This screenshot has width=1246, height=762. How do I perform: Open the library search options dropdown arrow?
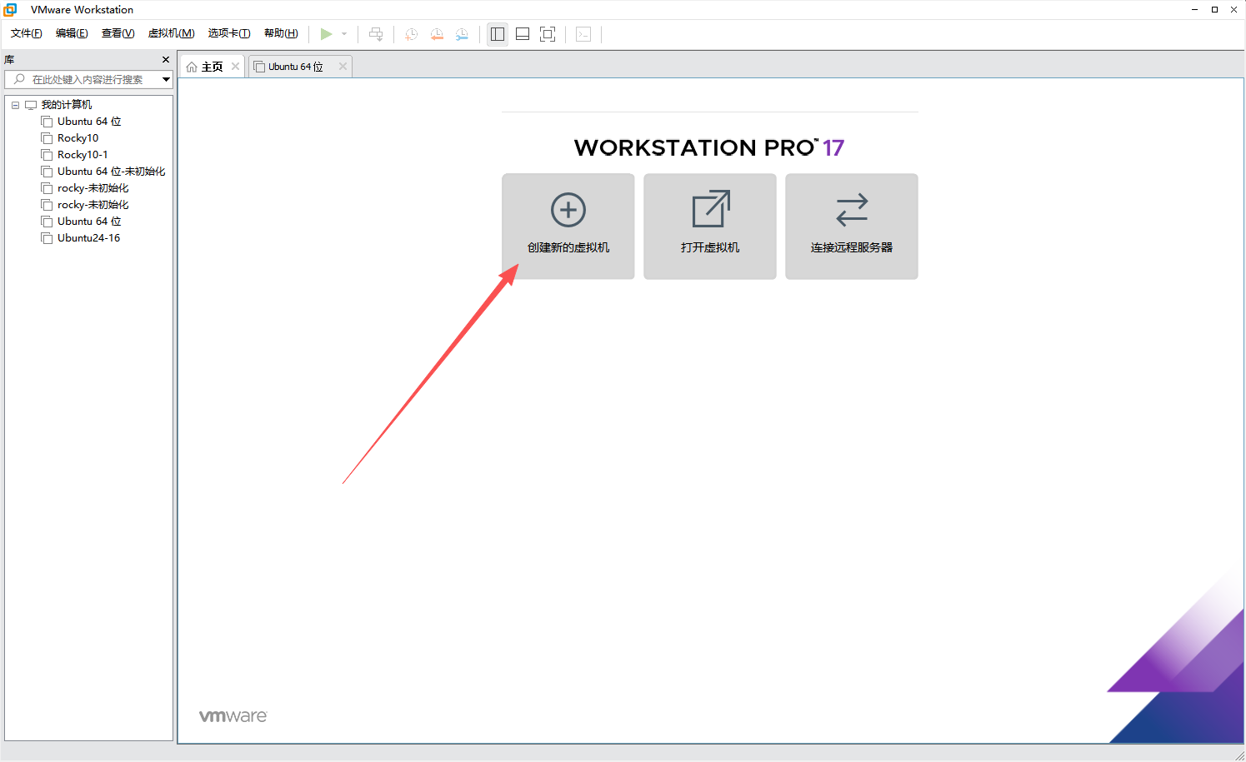pos(166,79)
